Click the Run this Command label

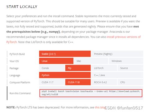20,93
